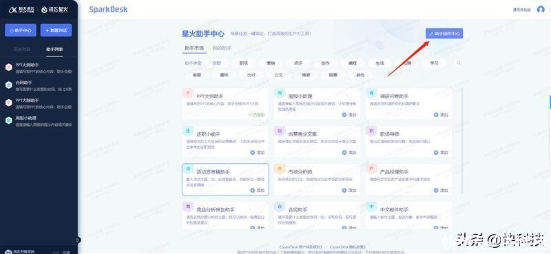Image resolution: width=551 pixels, height=254 pixels.
Task: Add the 职场导师 assistant
Action: [x=441, y=153]
